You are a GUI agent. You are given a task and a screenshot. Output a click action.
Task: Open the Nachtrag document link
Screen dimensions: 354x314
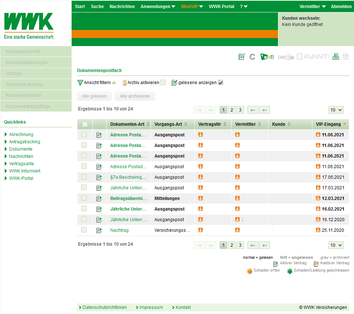click(x=119, y=230)
